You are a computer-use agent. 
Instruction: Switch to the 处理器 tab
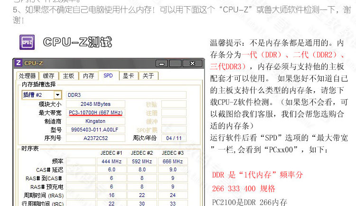(28, 76)
